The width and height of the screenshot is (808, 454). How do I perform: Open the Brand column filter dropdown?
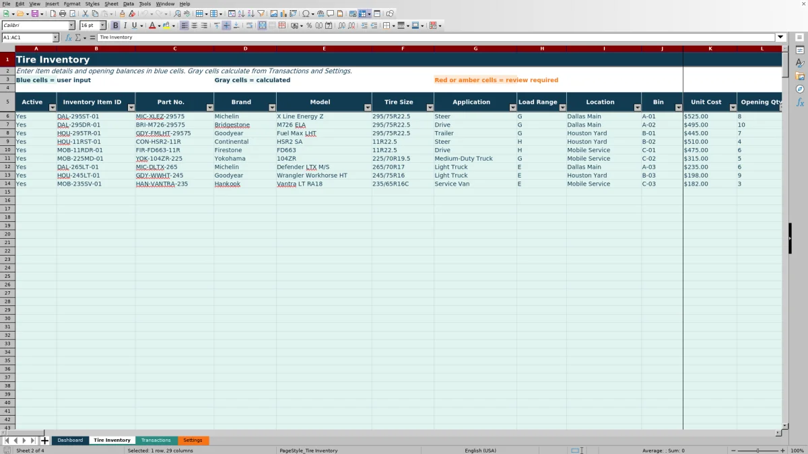tap(272, 108)
